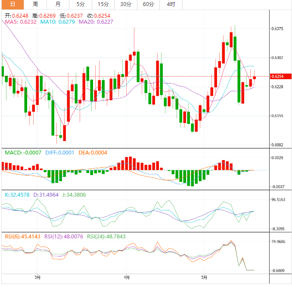Click the 0.0028 MACD axis label
Viewport: 292px width, 287px height.
click(x=277, y=158)
